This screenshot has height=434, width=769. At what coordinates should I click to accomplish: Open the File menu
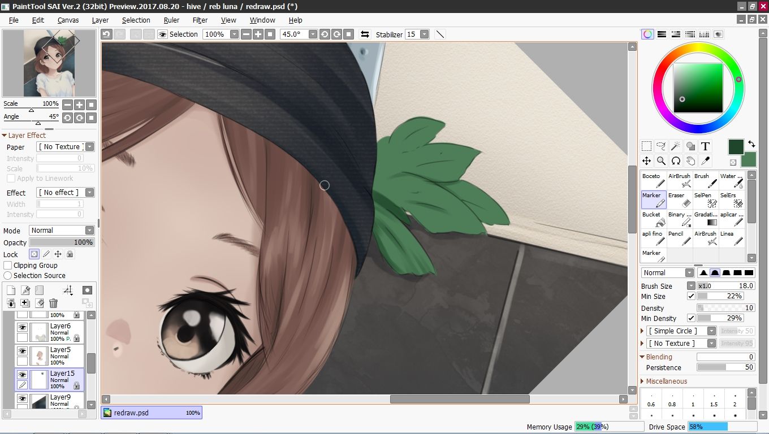(14, 20)
